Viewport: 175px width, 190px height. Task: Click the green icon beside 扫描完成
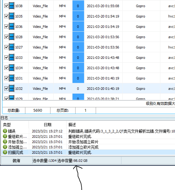[x=5, y=152]
